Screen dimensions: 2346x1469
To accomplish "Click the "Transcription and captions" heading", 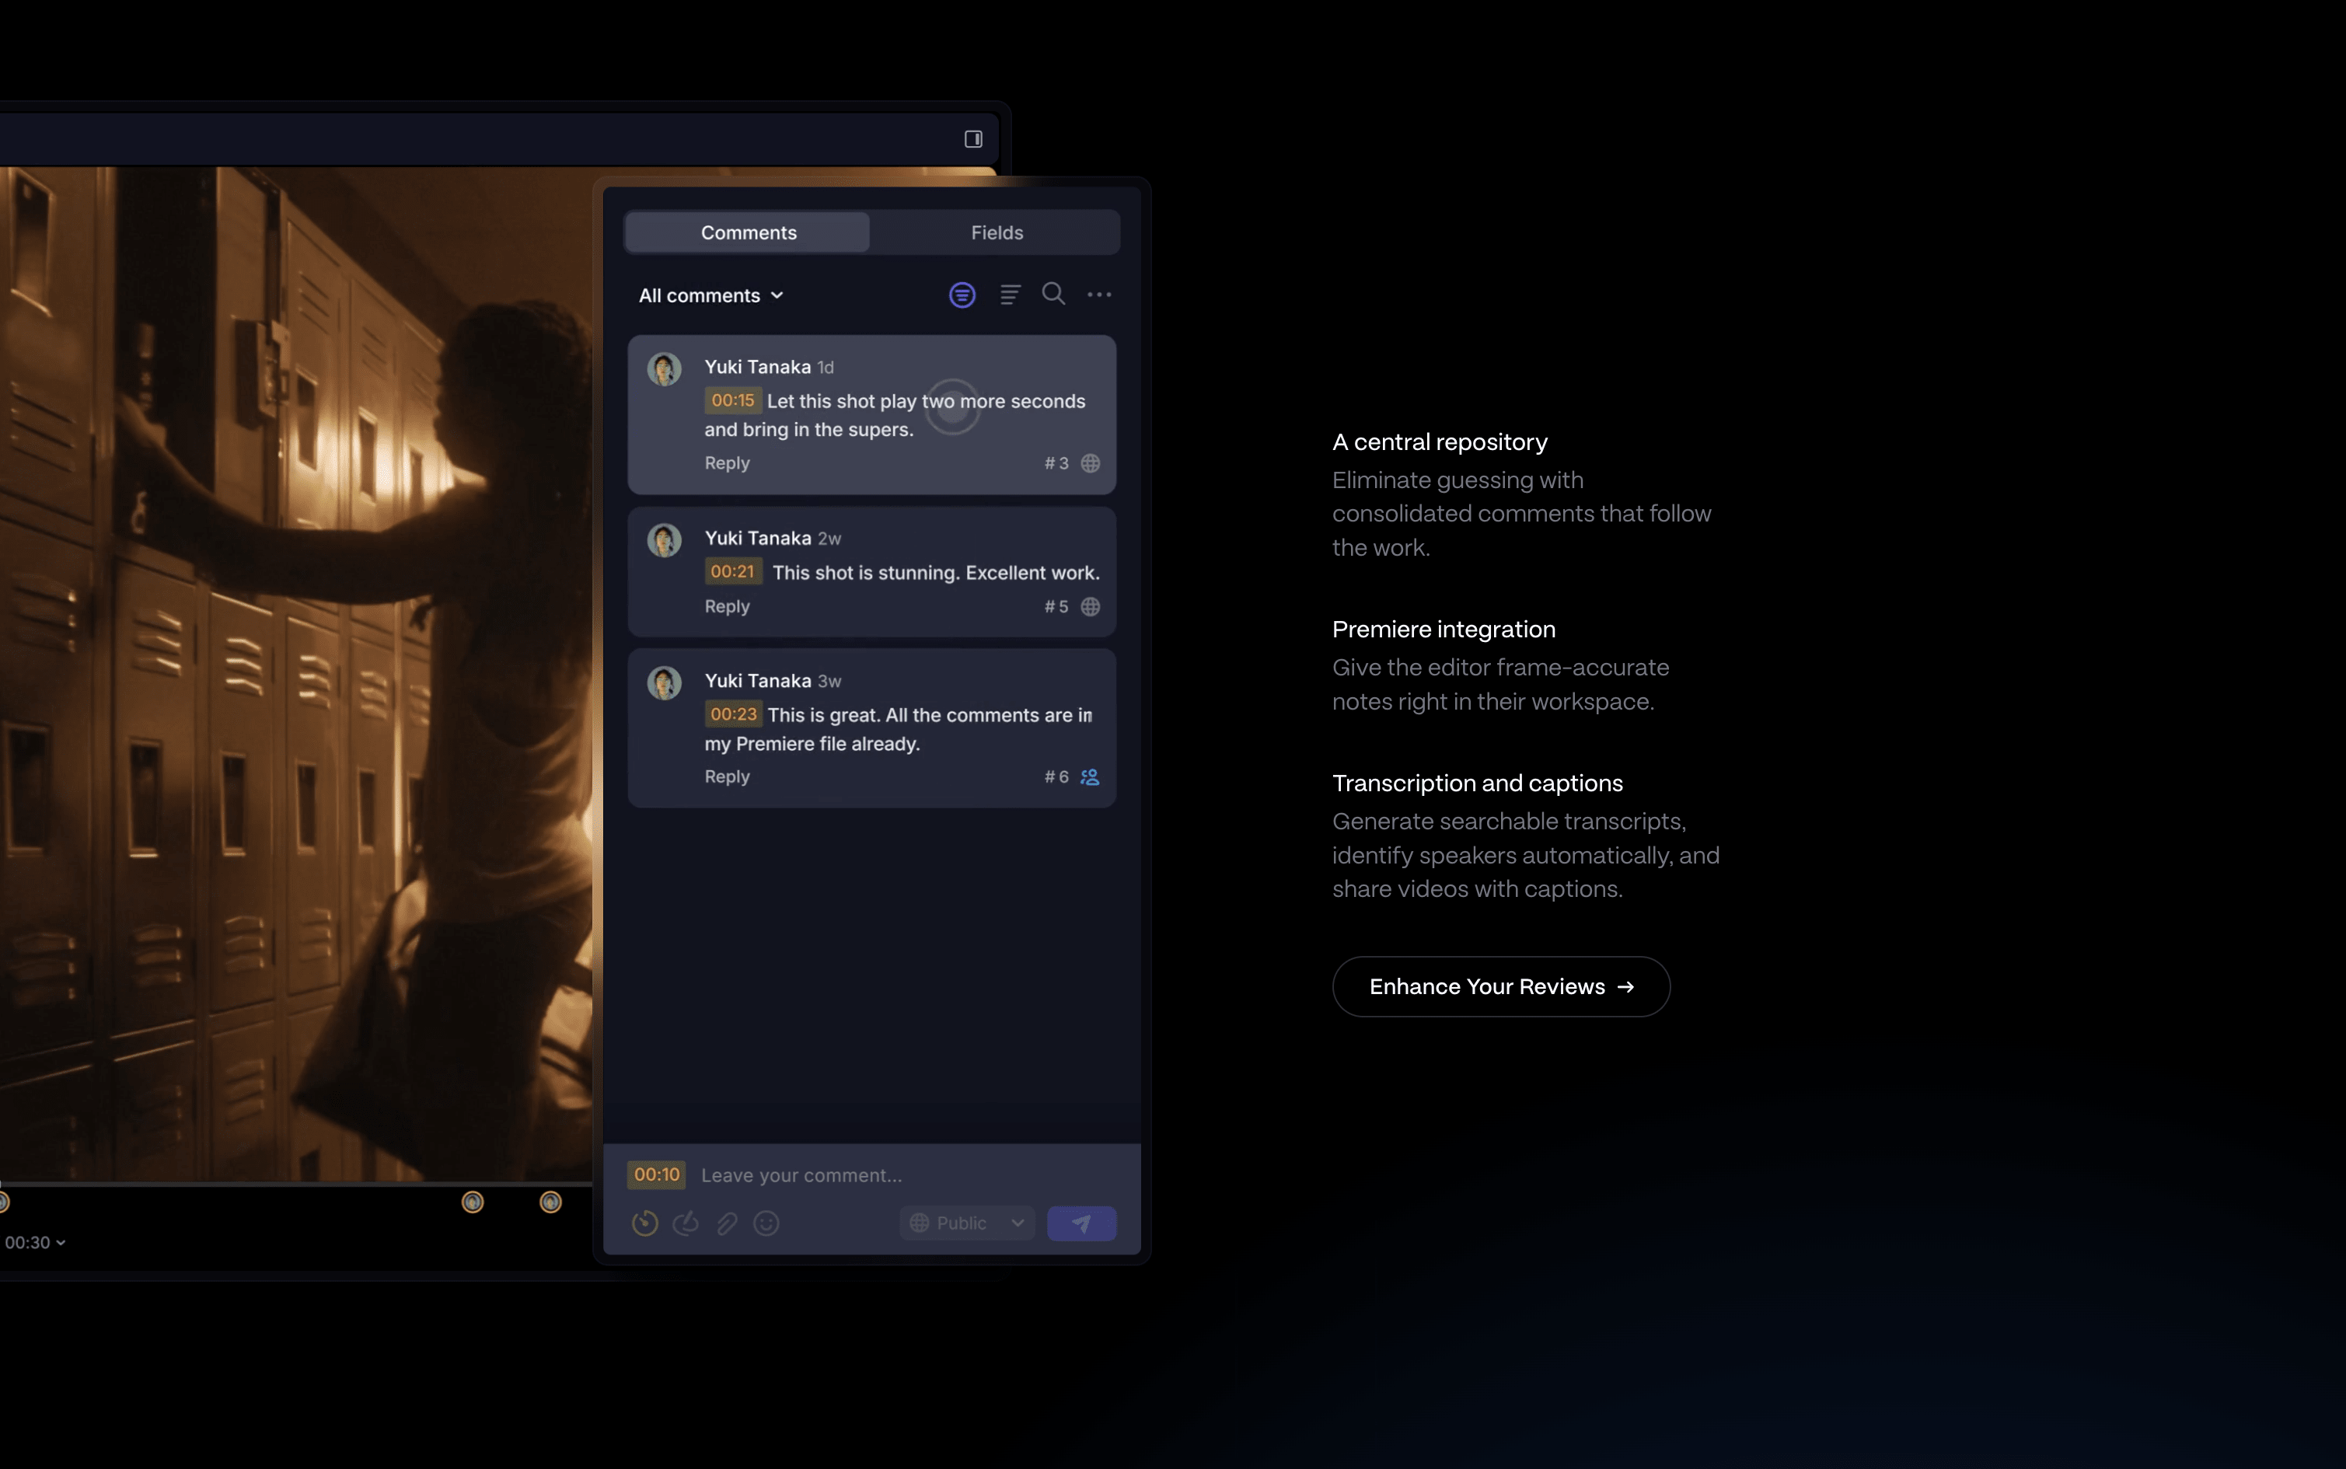I will click(1478, 783).
